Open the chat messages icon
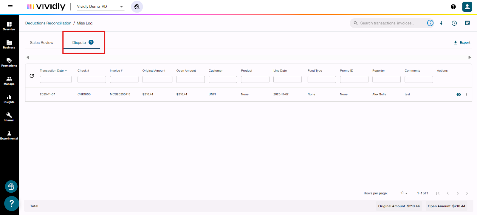477x215 pixels. pyautogui.click(x=467, y=23)
